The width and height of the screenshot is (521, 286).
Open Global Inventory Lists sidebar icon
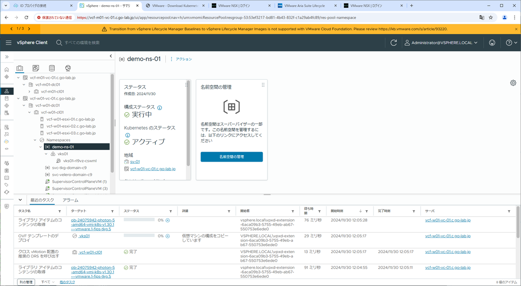[x=7, y=113]
